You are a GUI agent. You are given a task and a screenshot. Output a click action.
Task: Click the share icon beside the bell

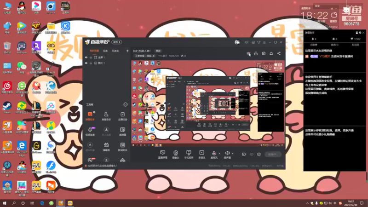pos(279,53)
